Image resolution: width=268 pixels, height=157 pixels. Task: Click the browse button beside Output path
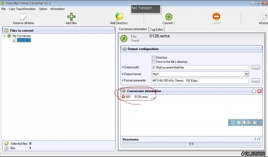coord(256,67)
